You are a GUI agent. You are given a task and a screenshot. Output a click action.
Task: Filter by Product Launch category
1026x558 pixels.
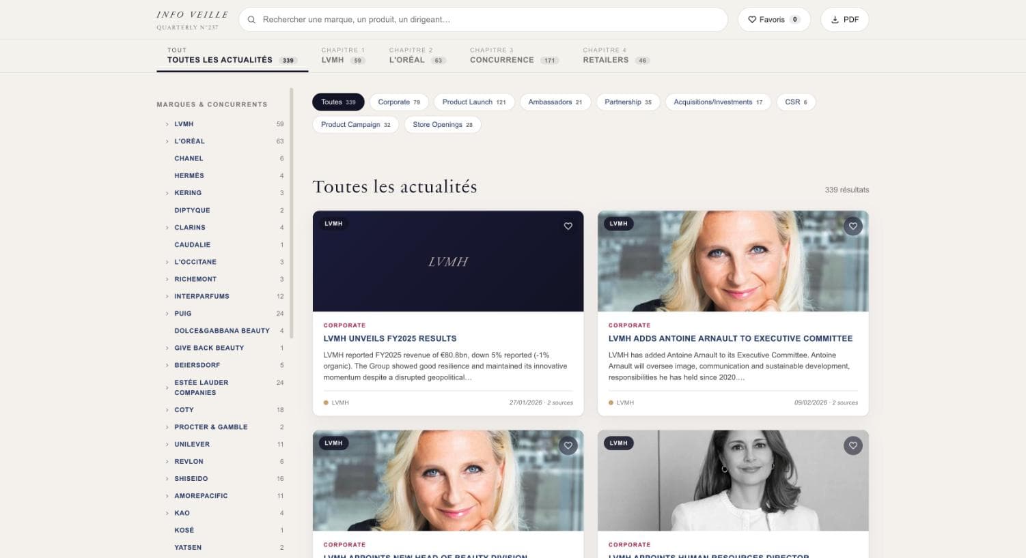coord(474,102)
